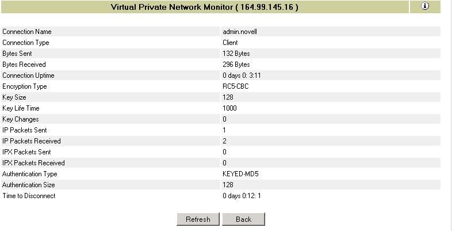Click the Time to Disconnect label
This screenshot has width=452, height=231.
29,196
